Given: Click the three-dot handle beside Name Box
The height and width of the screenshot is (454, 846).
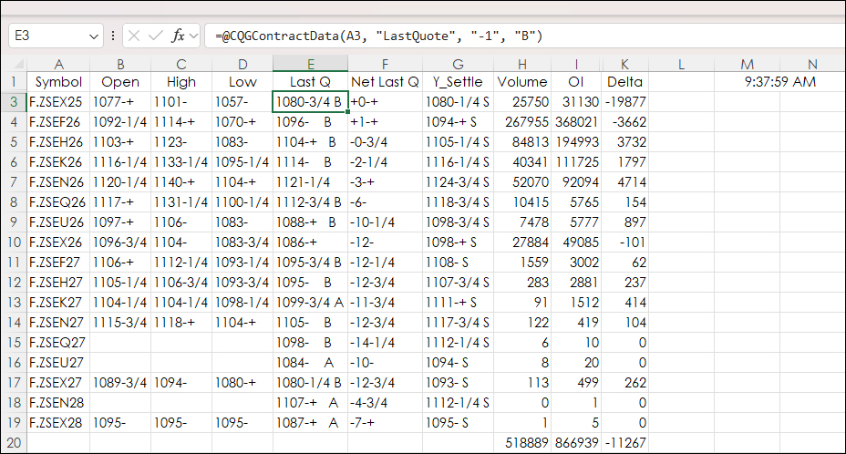Looking at the screenshot, I should (x=113, y=36).
